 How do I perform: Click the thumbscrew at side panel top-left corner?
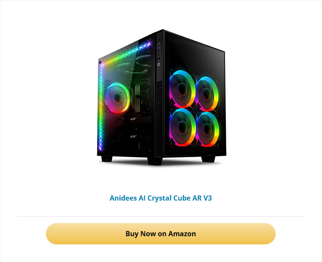click(x=100, y=62)
